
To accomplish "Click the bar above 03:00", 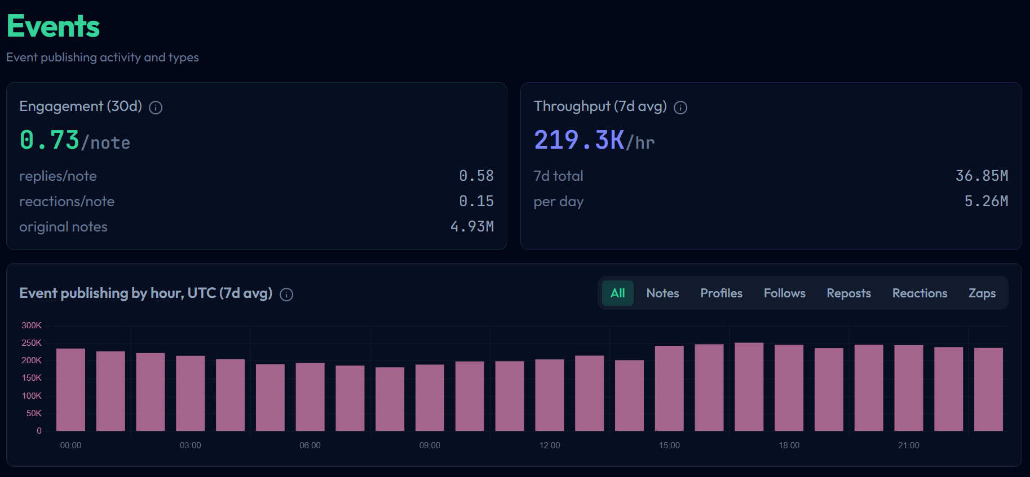I will point(191,393).
